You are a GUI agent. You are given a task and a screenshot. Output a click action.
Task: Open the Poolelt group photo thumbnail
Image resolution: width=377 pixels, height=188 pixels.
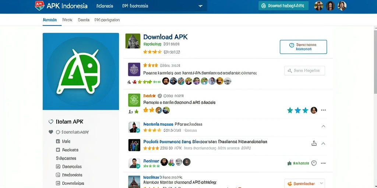[134, 145]
